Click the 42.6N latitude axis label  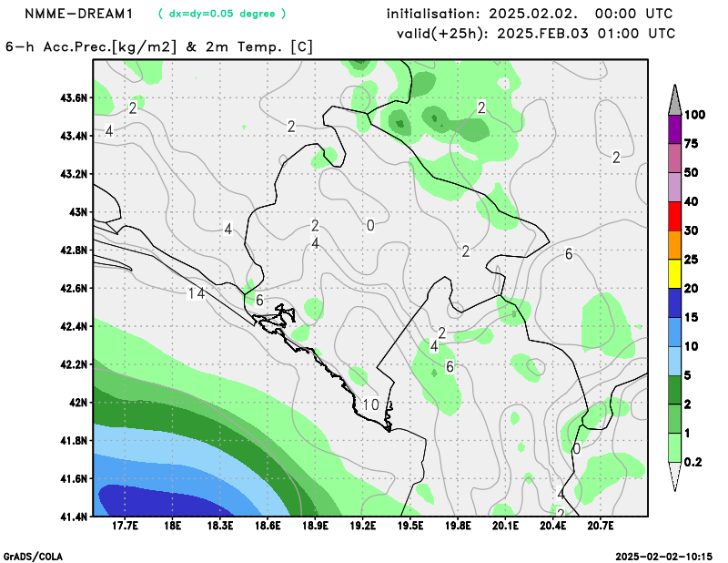click(x=74, y=288)
